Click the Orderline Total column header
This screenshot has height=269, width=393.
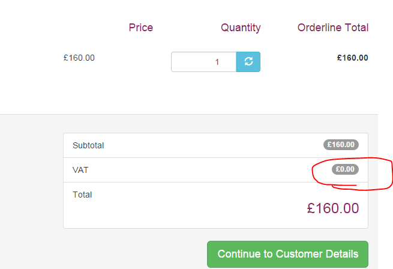click(x=333, y=28)
